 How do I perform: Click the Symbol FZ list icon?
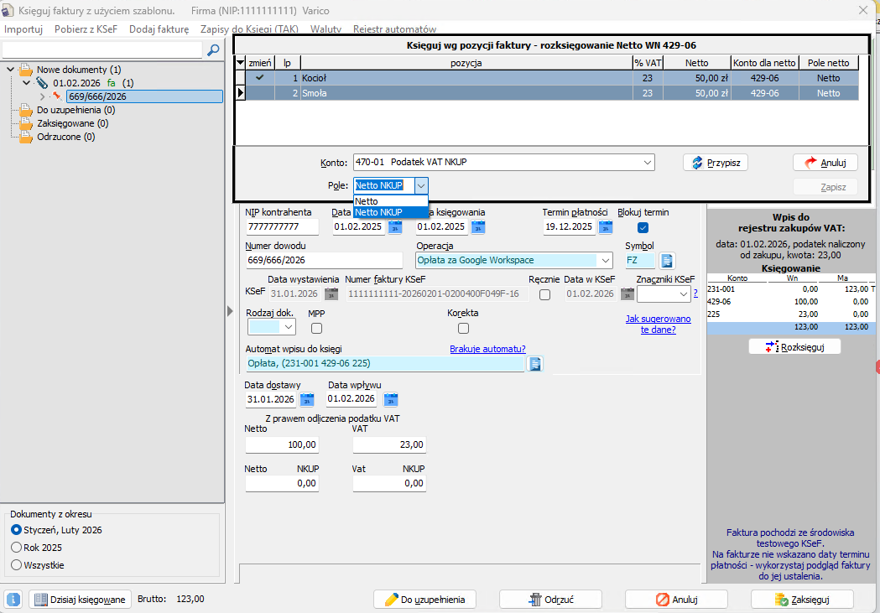pyautogui.click(x=667, y=261)
